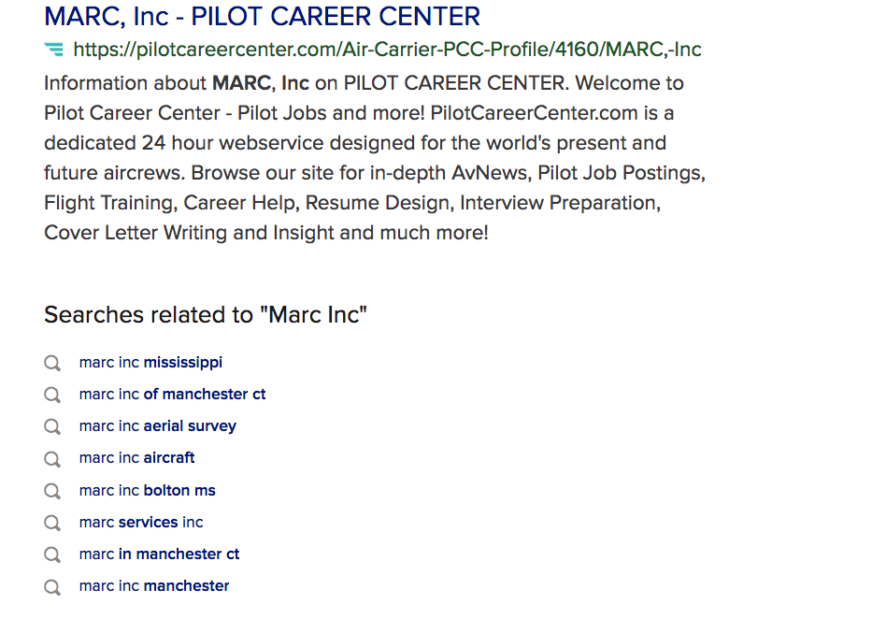Click the result description snippet text
The height and width of the screenshot is (619, 872).
[x=375, y=158]
